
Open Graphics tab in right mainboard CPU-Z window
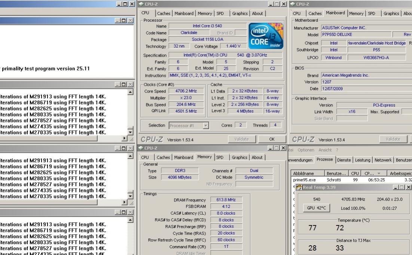(x=391, y=13)
